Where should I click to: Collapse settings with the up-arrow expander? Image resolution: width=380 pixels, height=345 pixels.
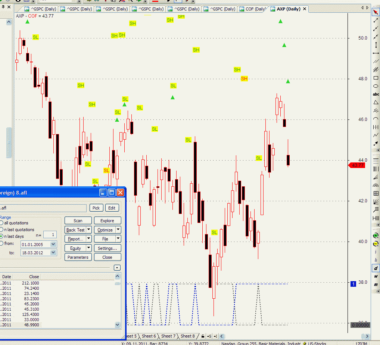tap(117, 268)
